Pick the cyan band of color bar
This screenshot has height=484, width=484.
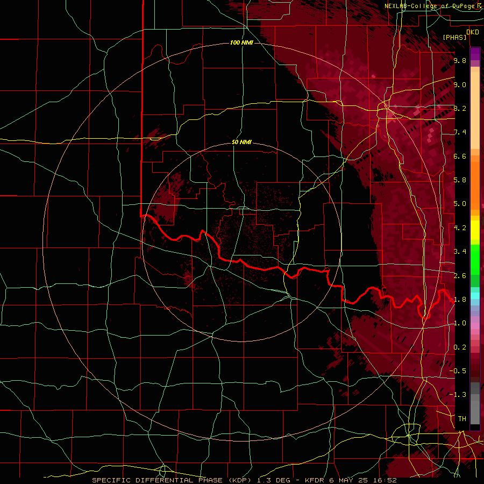[x=475, y=296]
